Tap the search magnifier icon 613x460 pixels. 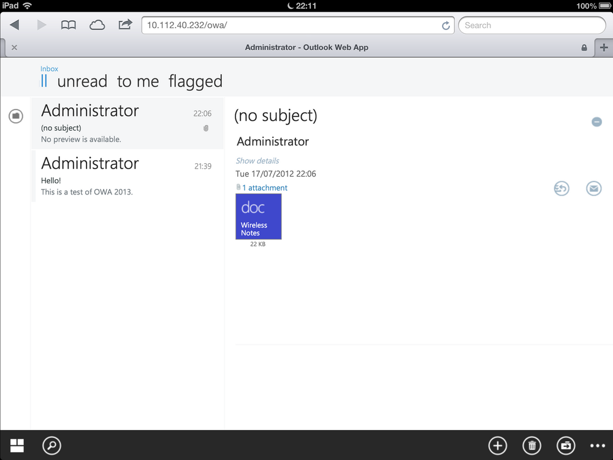click(x=51, y=445)
